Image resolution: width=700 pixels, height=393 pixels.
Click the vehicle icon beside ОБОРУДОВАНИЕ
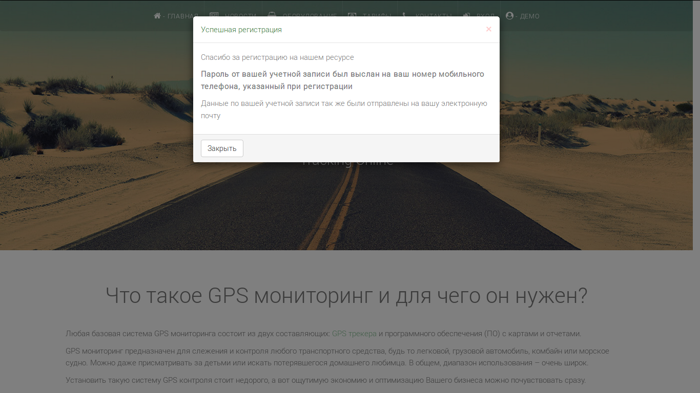coord(271,15)
